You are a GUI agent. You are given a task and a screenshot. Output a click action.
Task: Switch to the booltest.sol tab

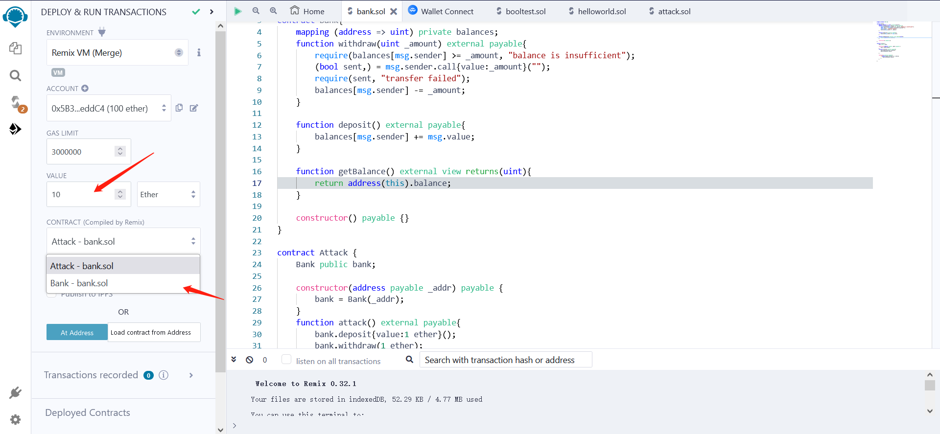pyautogui.click(x=521, y=11)
